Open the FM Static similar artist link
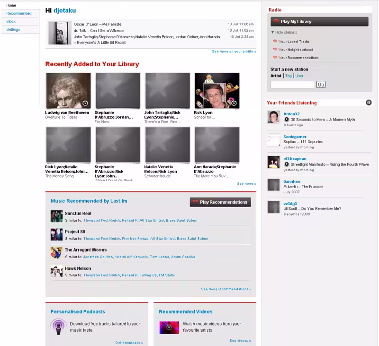Viewport: 379px width, 346px height. tap(167, 275)
